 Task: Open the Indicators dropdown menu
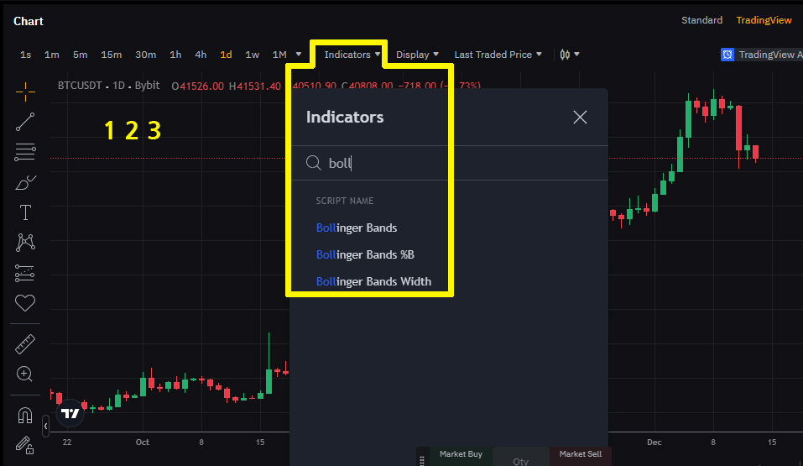coord(352,55)
